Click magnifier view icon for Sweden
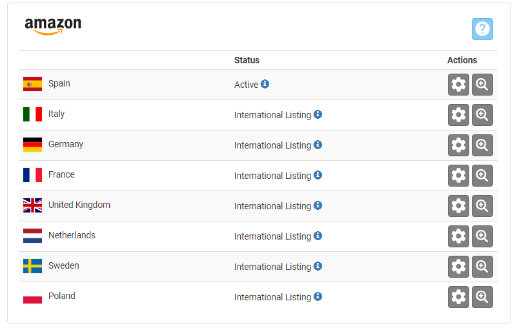The image size is (517, 330). pos(482,267)
